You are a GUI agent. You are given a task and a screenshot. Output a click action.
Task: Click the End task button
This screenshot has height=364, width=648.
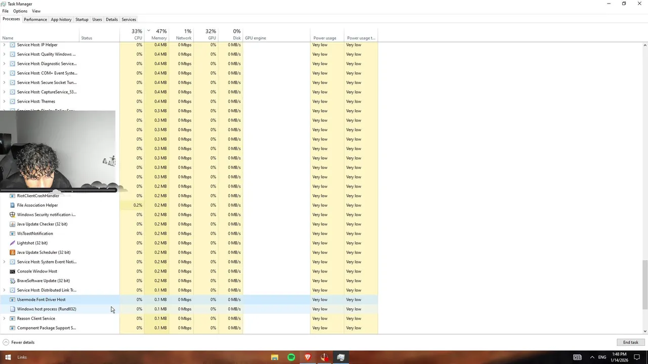point(631,342)
